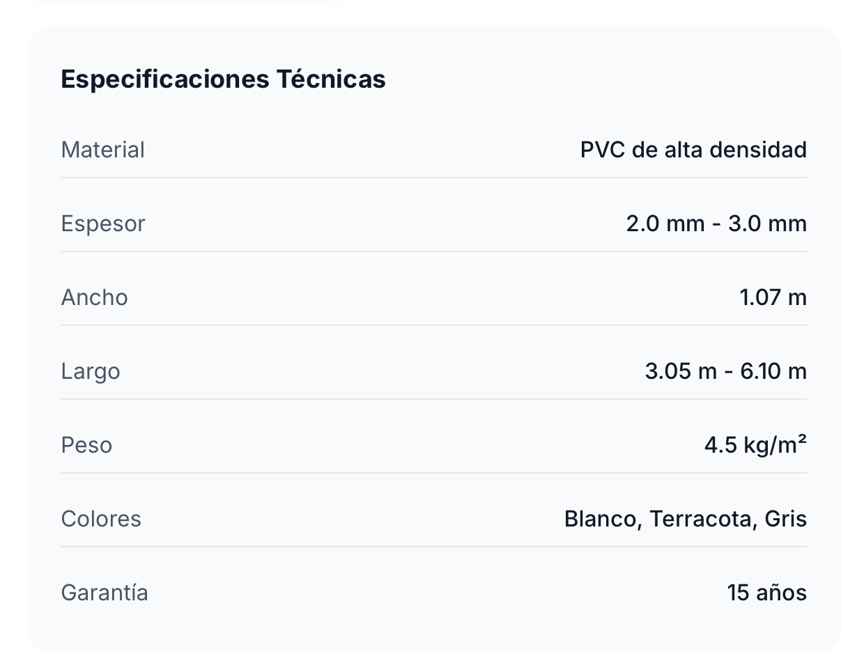
Task: Click the Peso row label
Action: click(86, 445)
